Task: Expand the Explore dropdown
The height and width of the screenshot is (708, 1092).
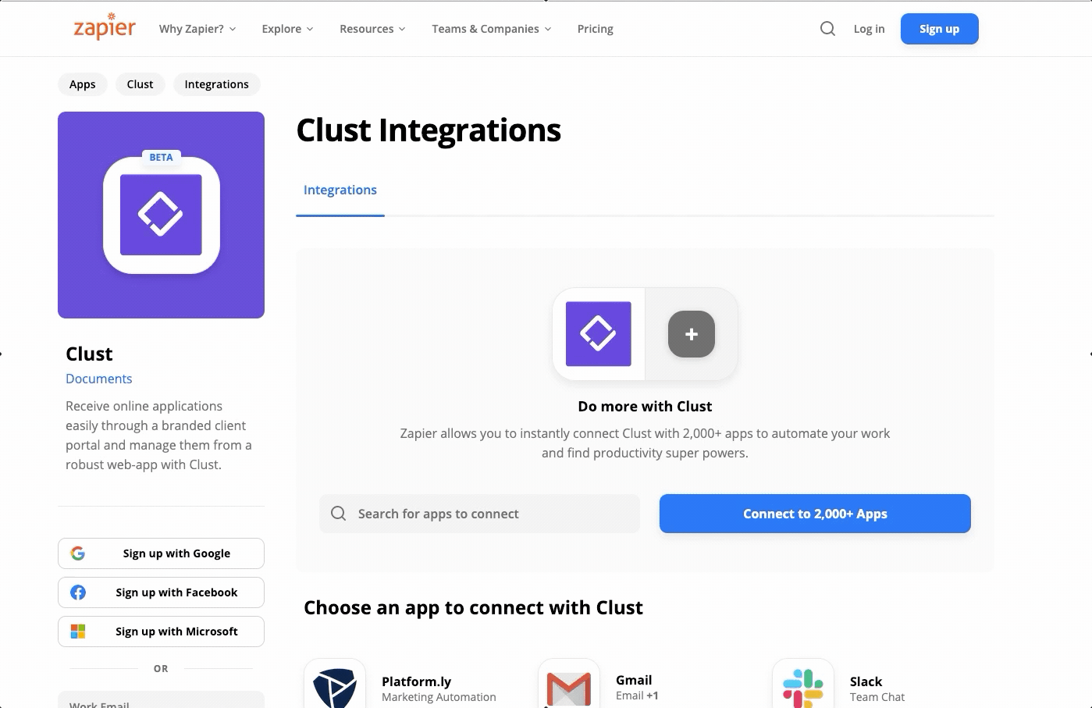Action: [287, 29]
